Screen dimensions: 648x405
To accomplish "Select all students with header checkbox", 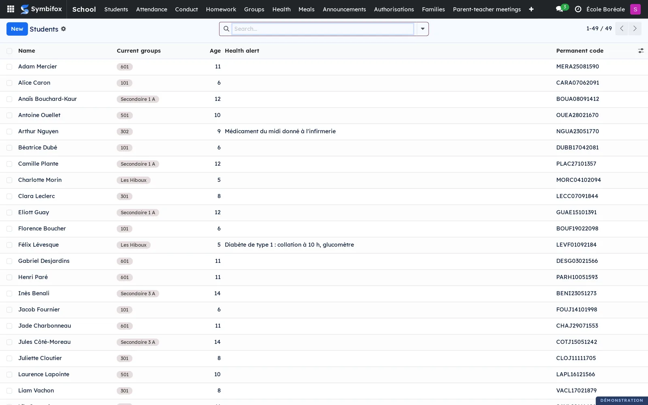I will [x=9, y=51].
